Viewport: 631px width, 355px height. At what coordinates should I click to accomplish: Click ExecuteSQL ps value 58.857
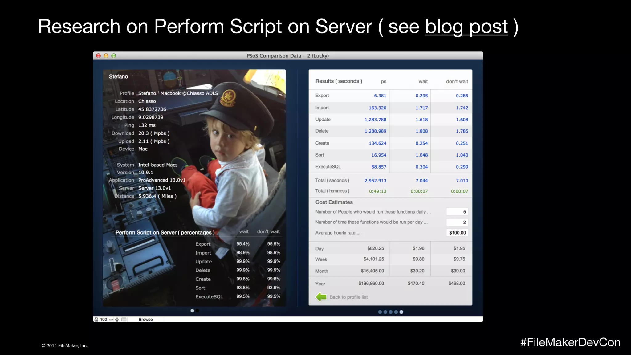click(x=379, y=167)
